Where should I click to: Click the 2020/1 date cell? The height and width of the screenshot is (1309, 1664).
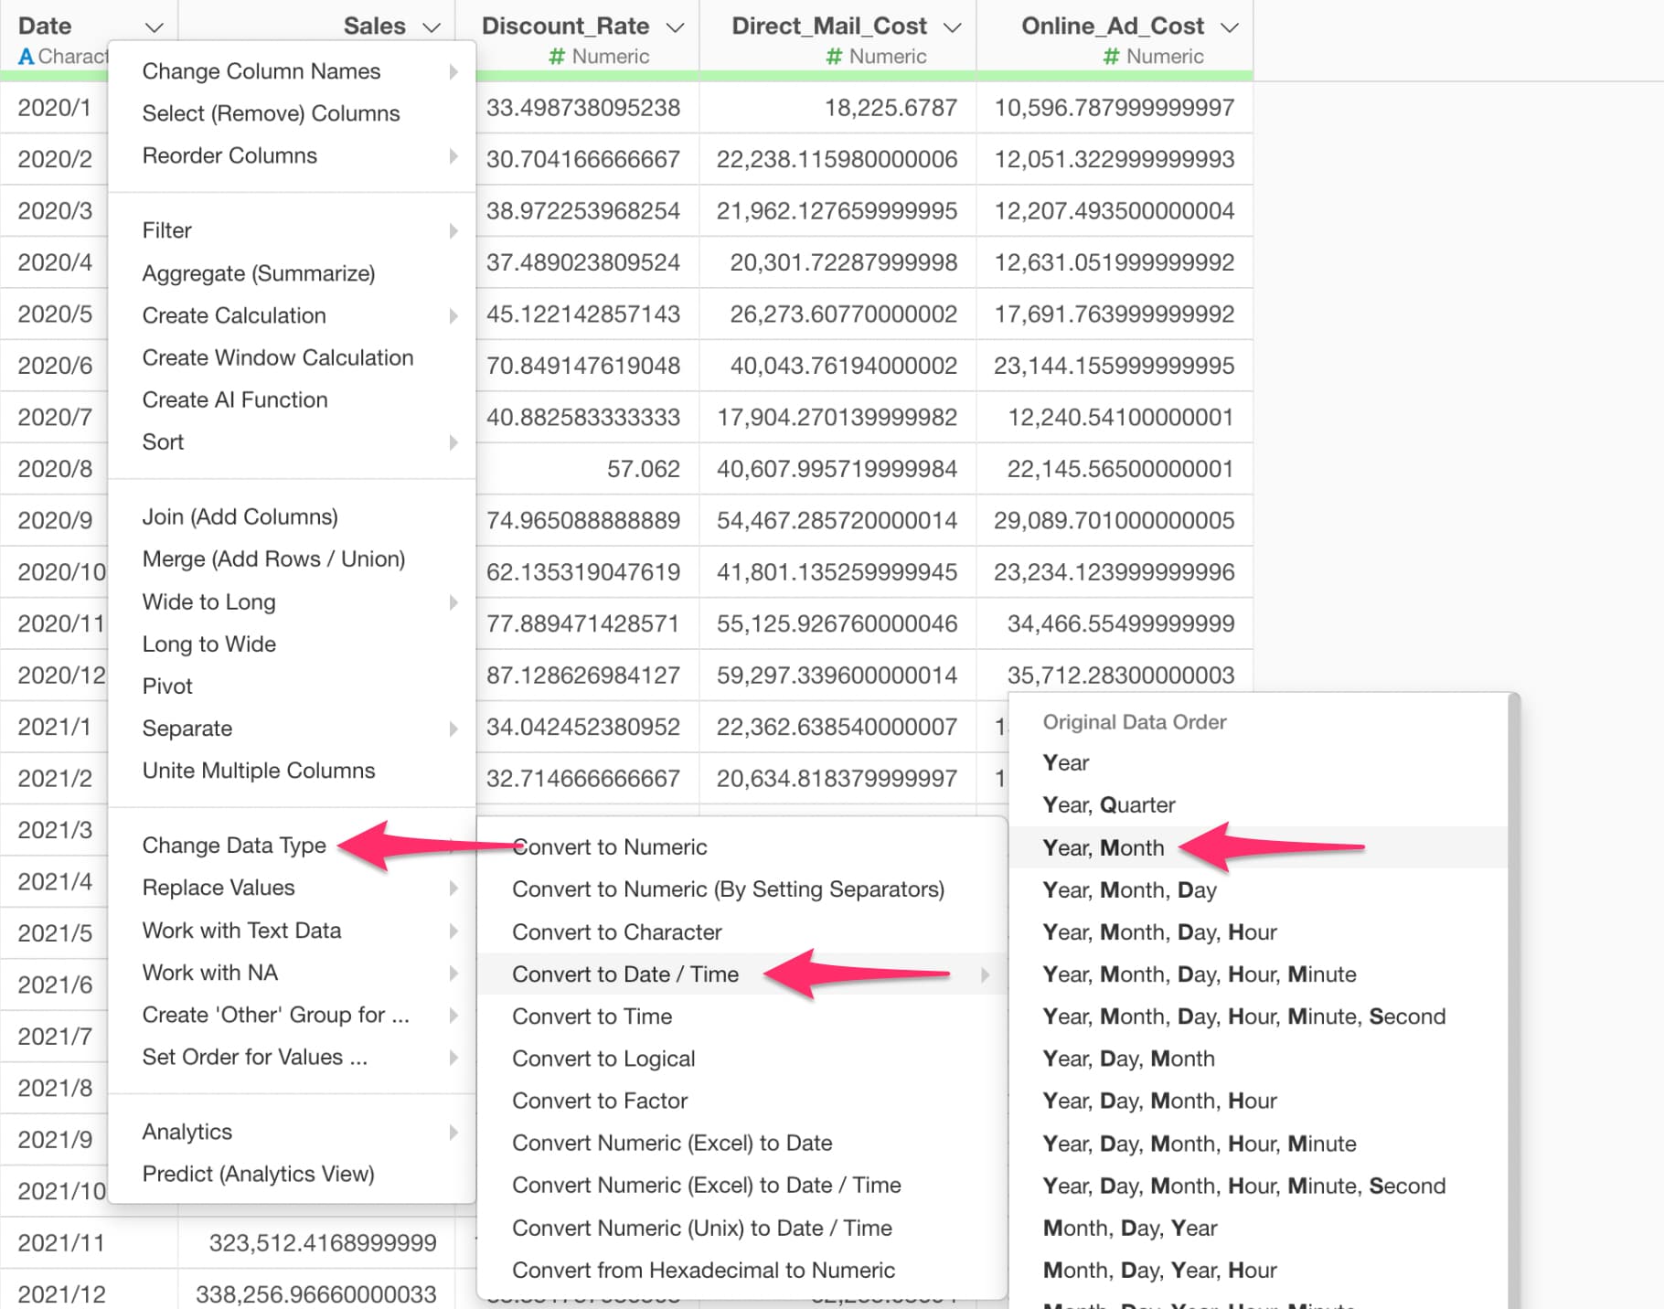pos(55,108)
